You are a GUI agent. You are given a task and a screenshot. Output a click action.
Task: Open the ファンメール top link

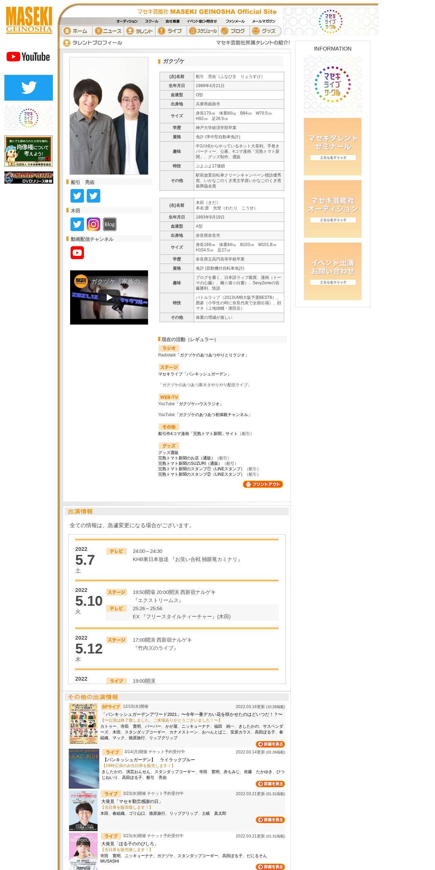pos(235,21)
